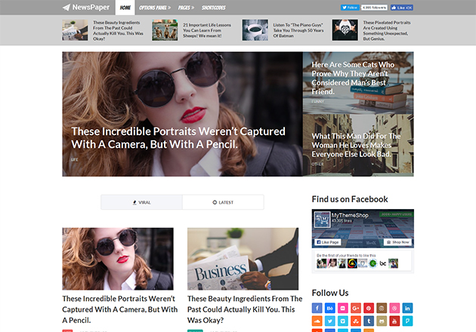Click the OTHER category label
The width and height of the screenshot is (476, 332).
point(317,164)
